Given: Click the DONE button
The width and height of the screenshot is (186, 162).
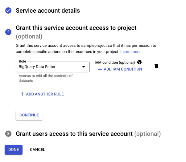Looking at the screenshot, I should 14,150.
